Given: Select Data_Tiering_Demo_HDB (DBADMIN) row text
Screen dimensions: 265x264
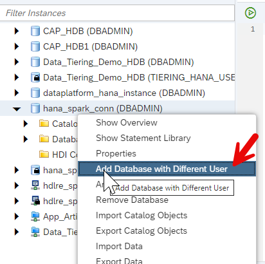Looking at the screenshot, I should tap(118, 62).
